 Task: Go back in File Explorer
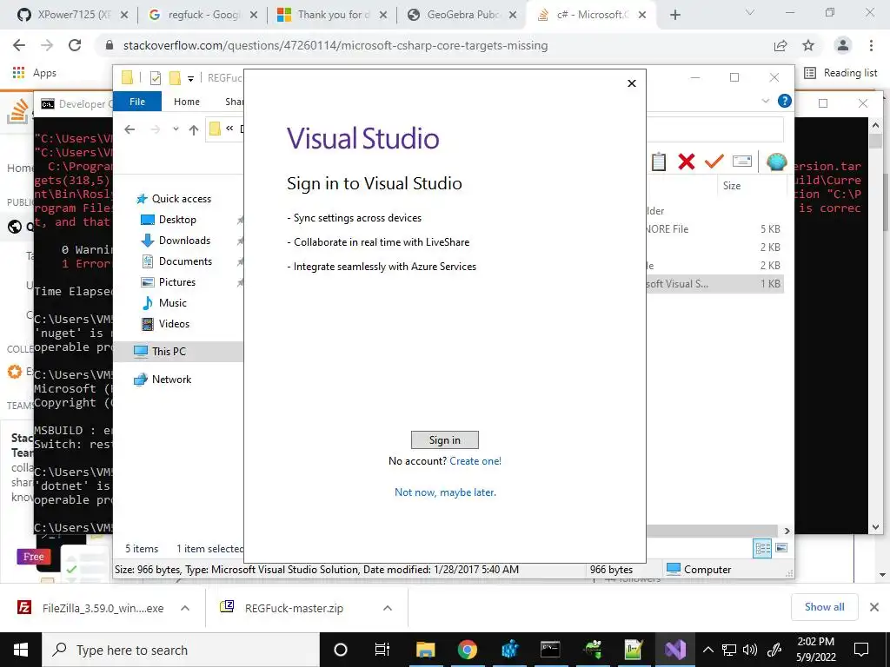130,129
